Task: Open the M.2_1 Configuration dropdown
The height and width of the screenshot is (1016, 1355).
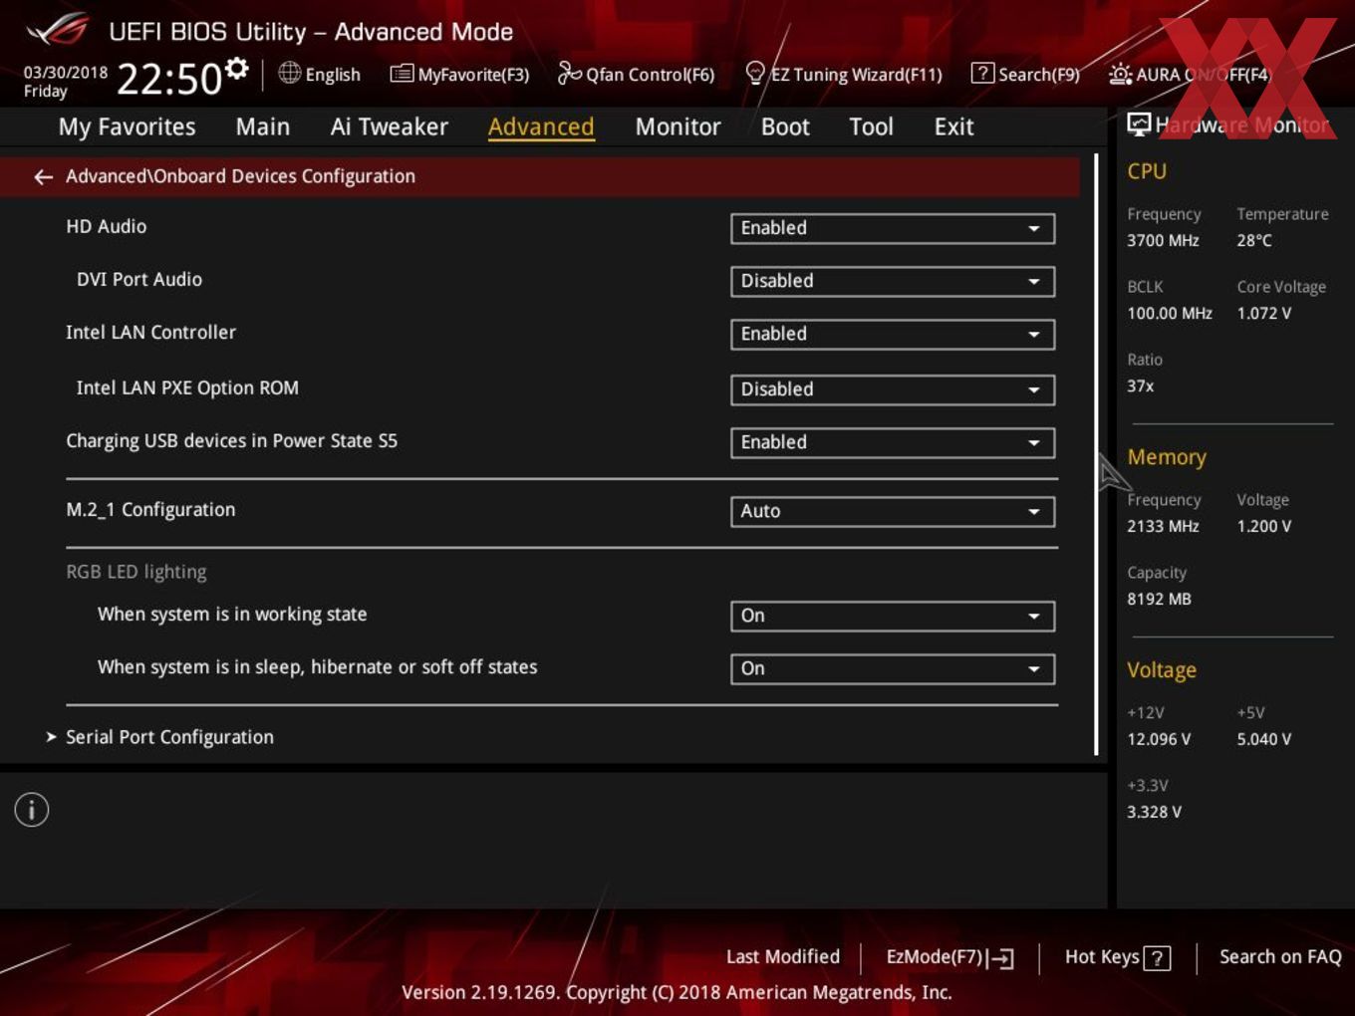Action: tap(893, 511)
